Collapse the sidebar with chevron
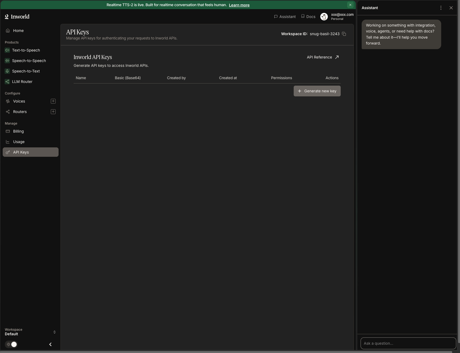Image resolution: width=460 pixels, height=353 pixels. [x=50, y=344]
